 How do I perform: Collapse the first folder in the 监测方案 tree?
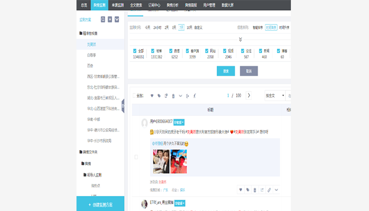click(x=81, y=33)
